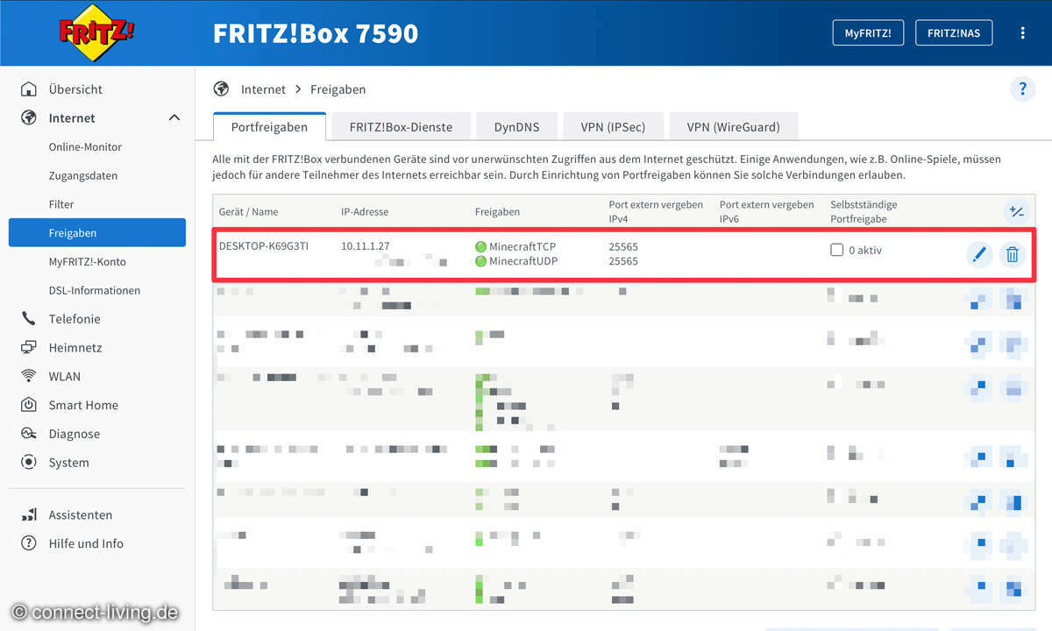Switch to the Portfreigaben tab
The height and width of the screenshot is (631, 1052).
coord(269,127)
